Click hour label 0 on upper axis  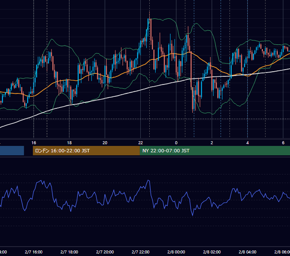pos(176,143)
